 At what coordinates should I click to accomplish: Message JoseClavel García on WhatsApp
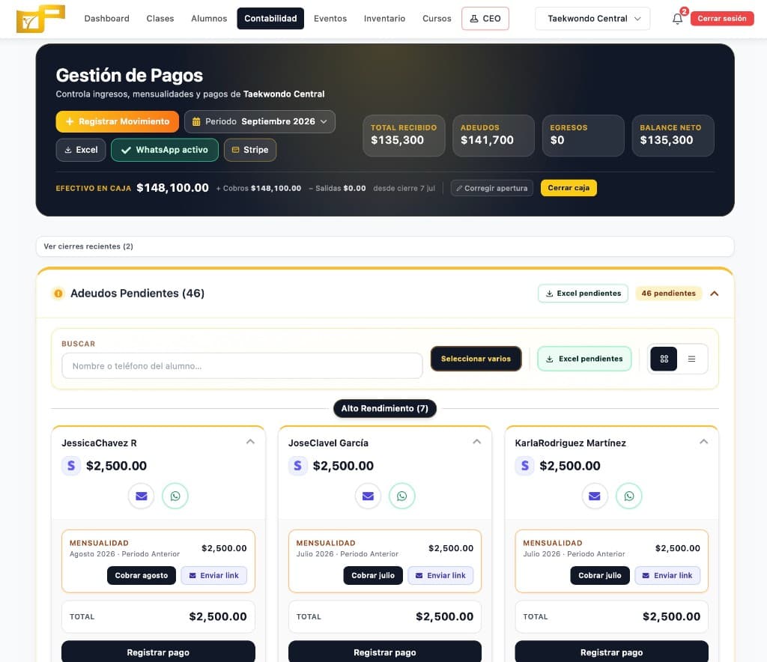coord(402,496)
